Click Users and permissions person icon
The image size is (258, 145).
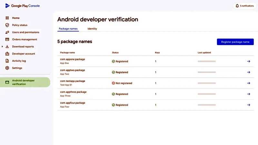[7, 32]
